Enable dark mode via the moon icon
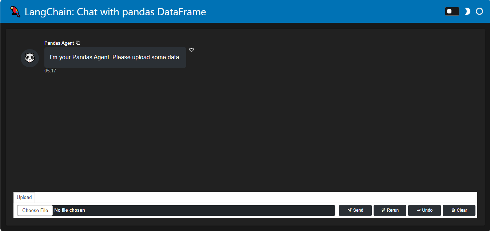490x231 pixels. click(467, 11)
